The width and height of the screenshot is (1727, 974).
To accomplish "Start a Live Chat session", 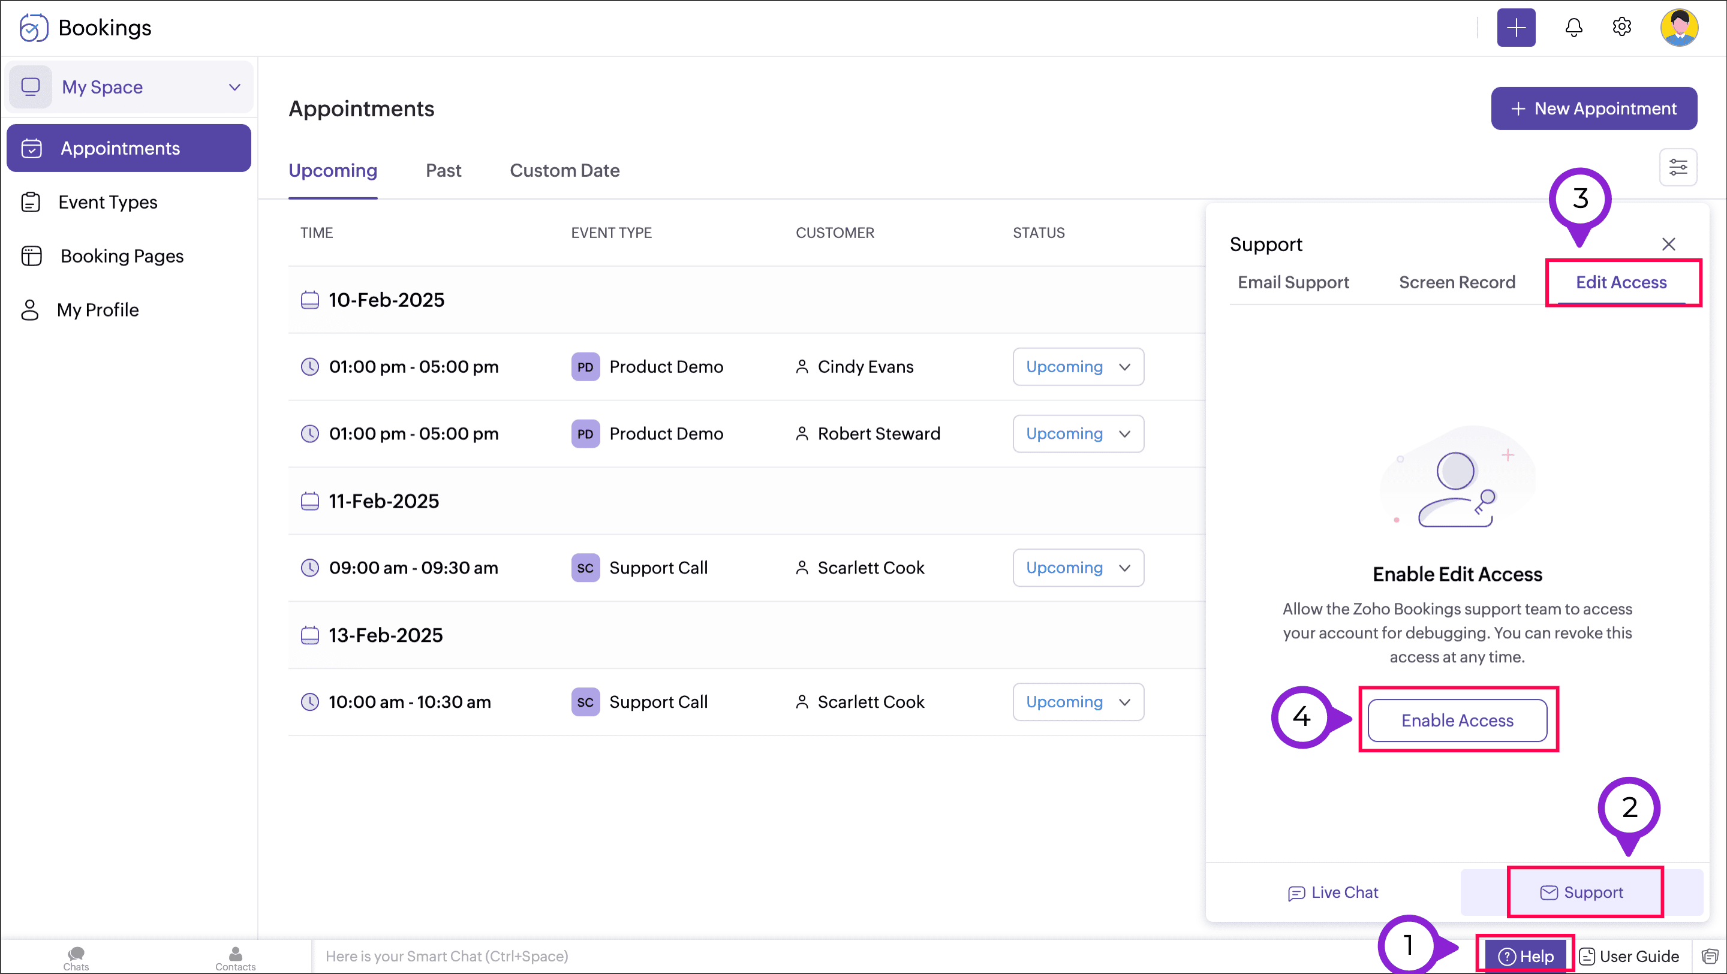I will 1333,892.
